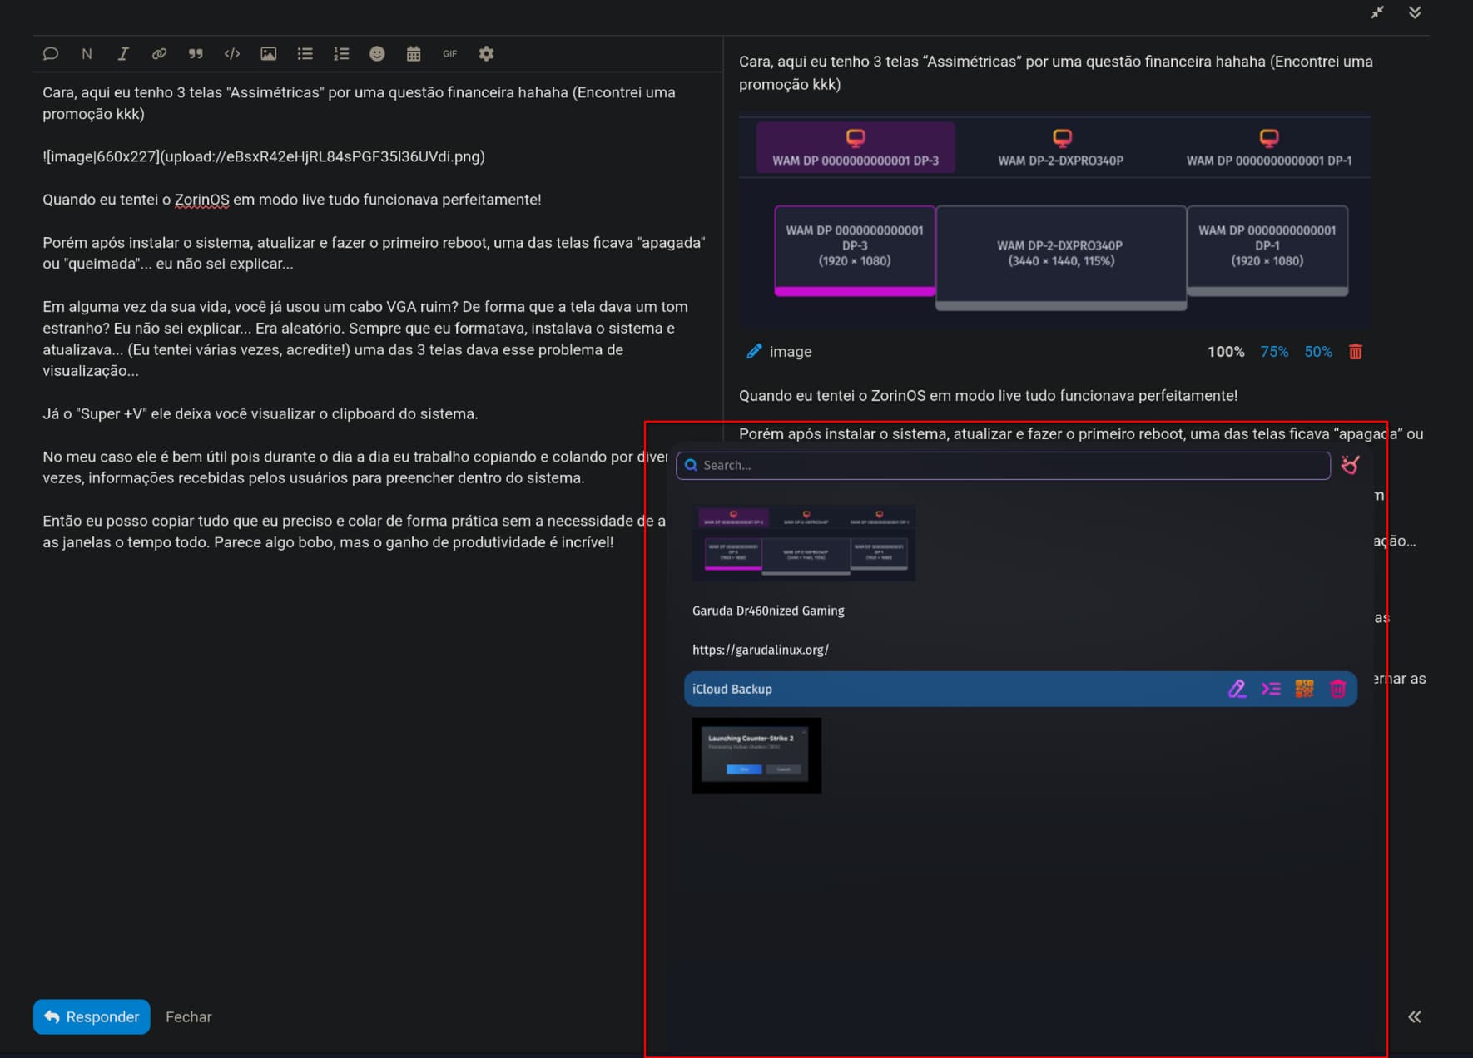Insert preformatted code with the code icon

tap(232, 54)
